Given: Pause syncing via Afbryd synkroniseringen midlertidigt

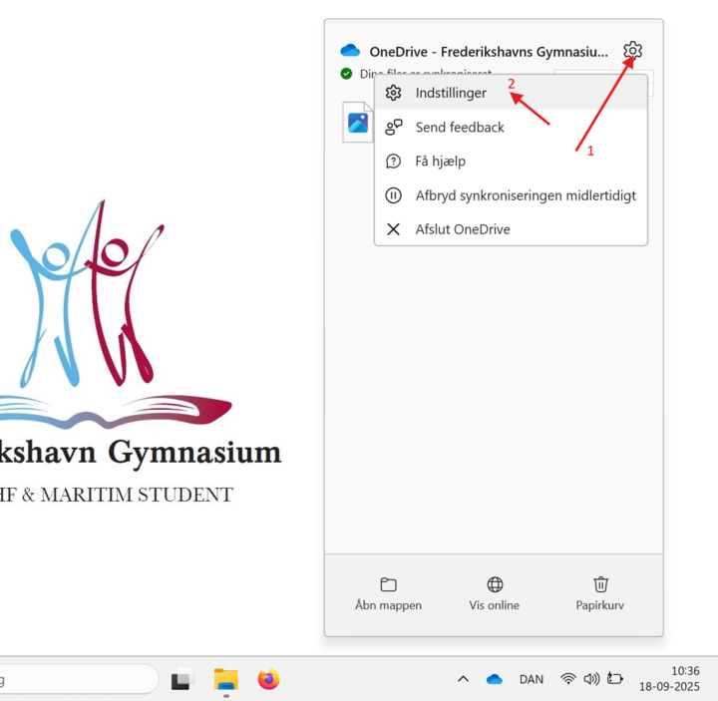Looking at the screenshot, I should pos(525,195).
